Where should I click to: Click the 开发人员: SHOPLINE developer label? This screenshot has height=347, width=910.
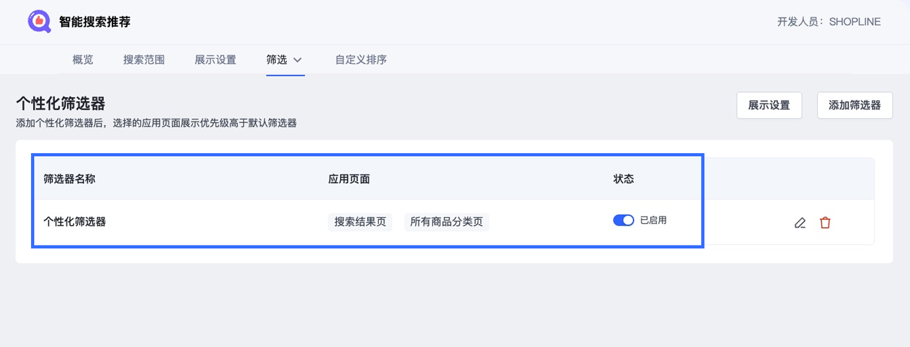coord(829,22)
